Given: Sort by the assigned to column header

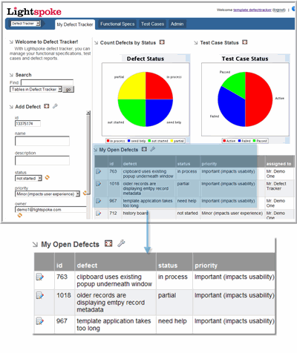Looking at the screenshot, I should click(278, 164).
